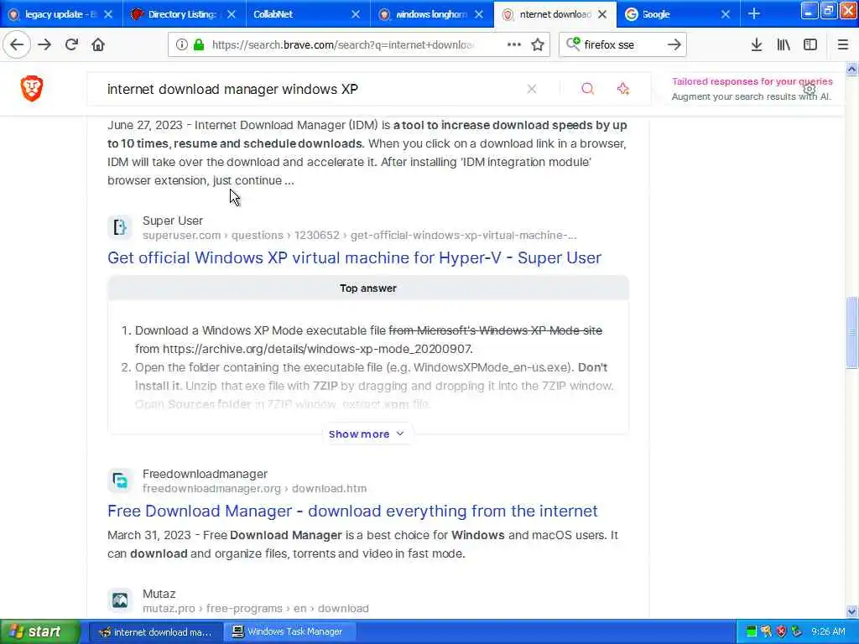The width and height of the screenshot is (859, 644).
Task: Close the Google tab
Action: click(x=726, y=14)
